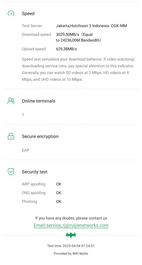The image size is (142, 265).
Task: Click the Online terminals heading
Action: pyautogui.click(x=39, y=101)
